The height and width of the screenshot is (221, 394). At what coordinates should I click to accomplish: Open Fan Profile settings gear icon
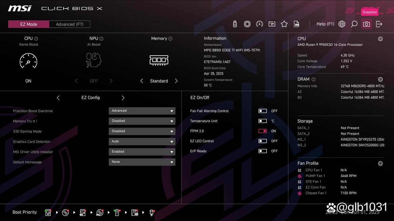tap(380, 163)
